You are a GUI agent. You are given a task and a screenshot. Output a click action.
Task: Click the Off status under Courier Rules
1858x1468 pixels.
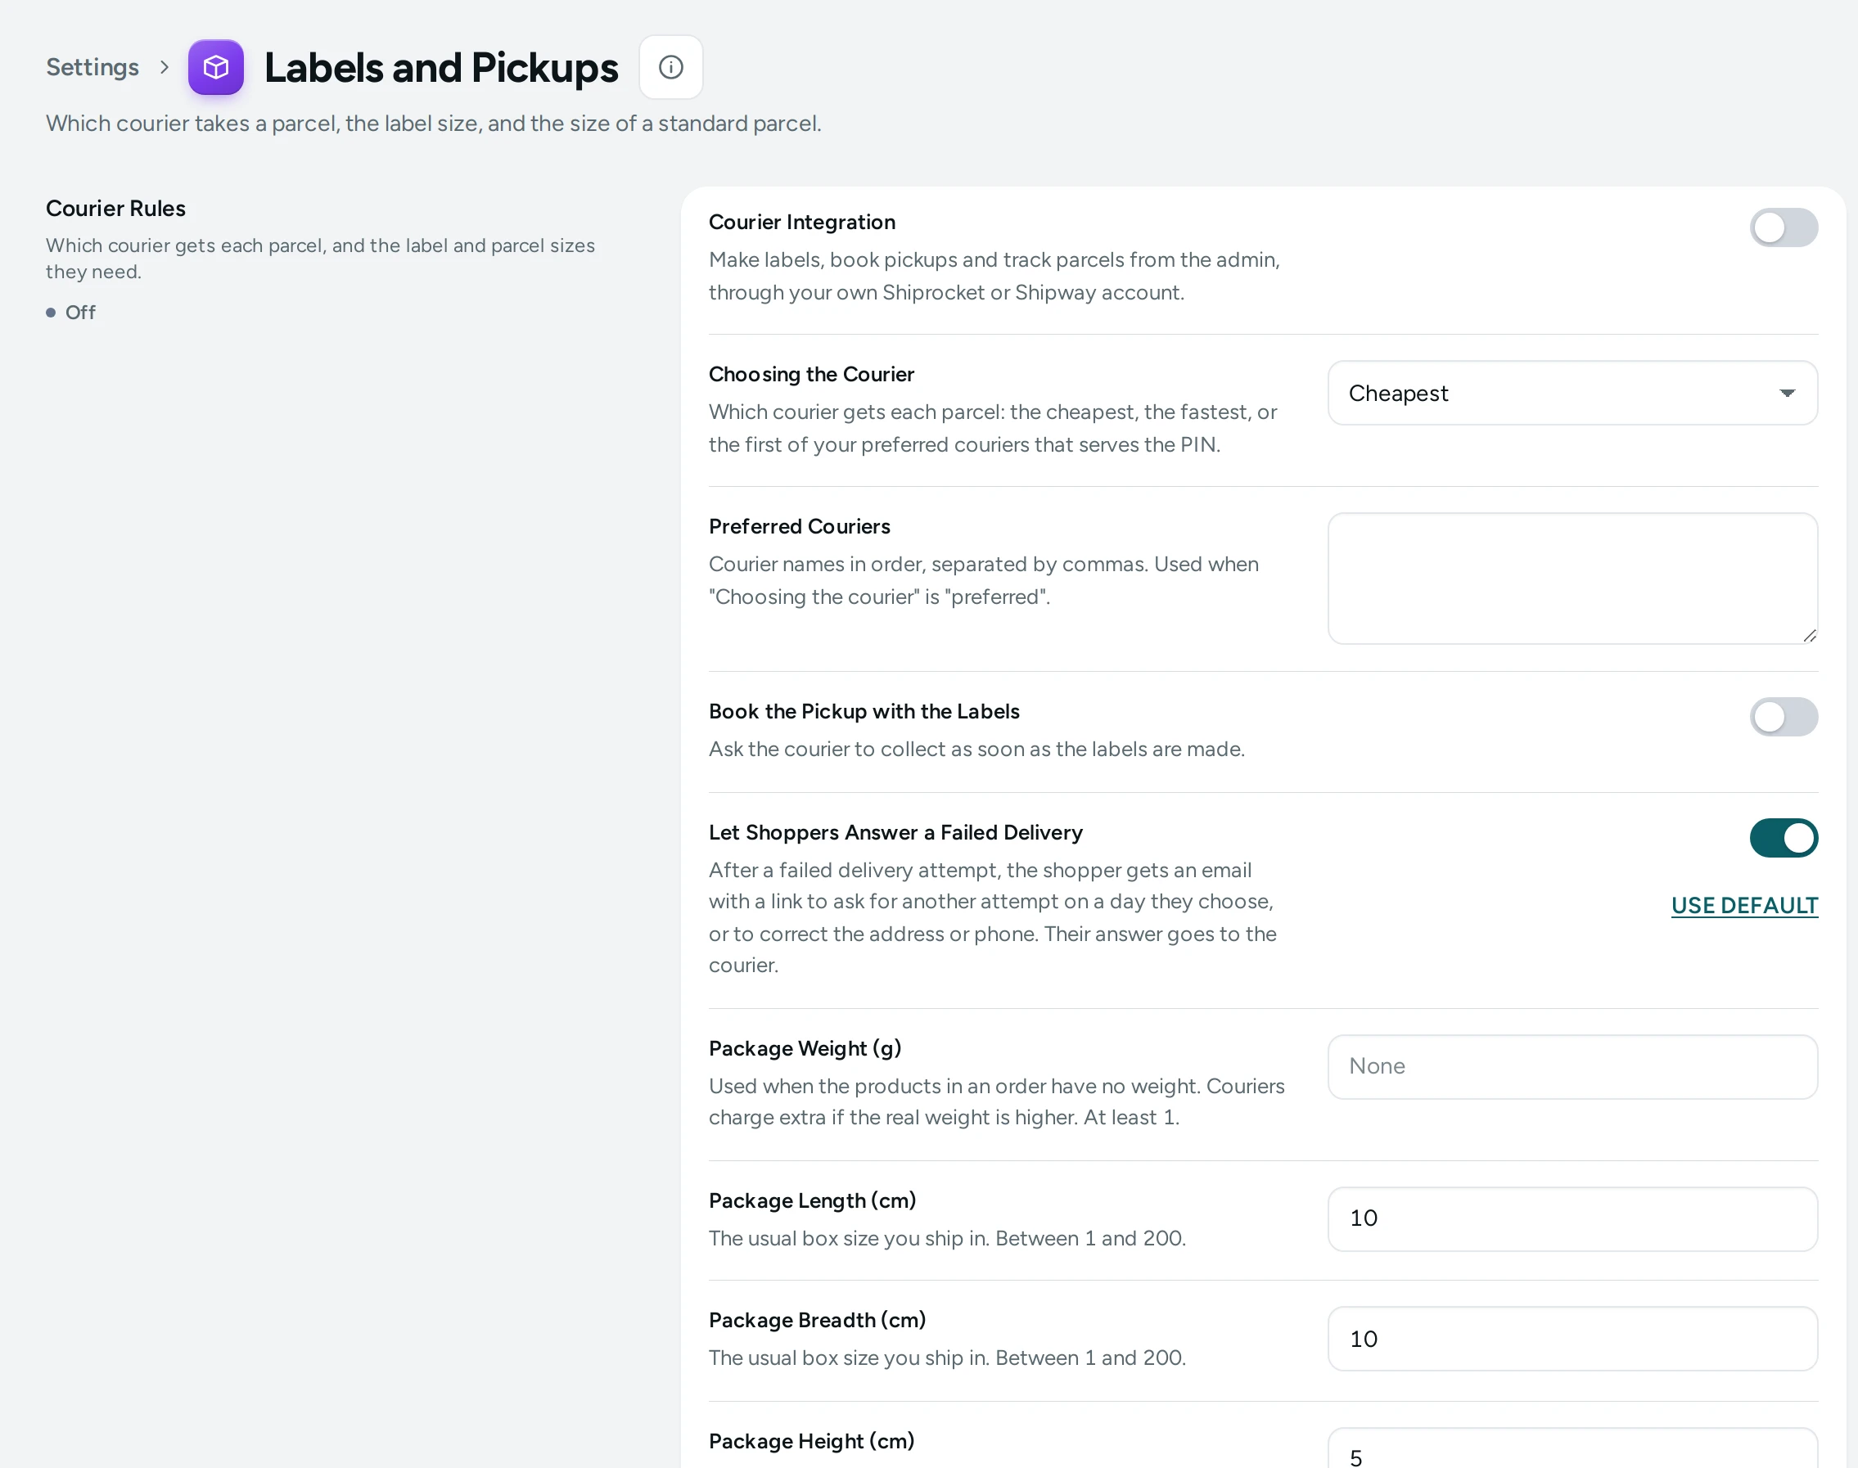click(70, 312)
